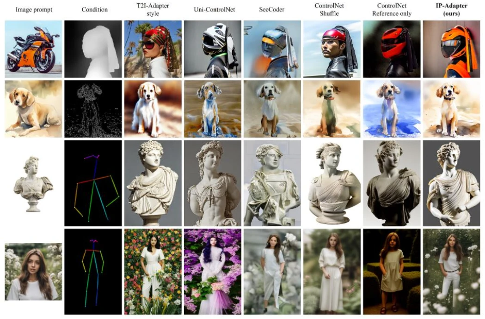This screenshot has height=319, width=485.
Task: Open the marble bust image prompt
Action: coord(33,183)
